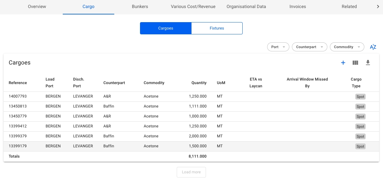Select the row with reference 13399179

click(18, 146)
